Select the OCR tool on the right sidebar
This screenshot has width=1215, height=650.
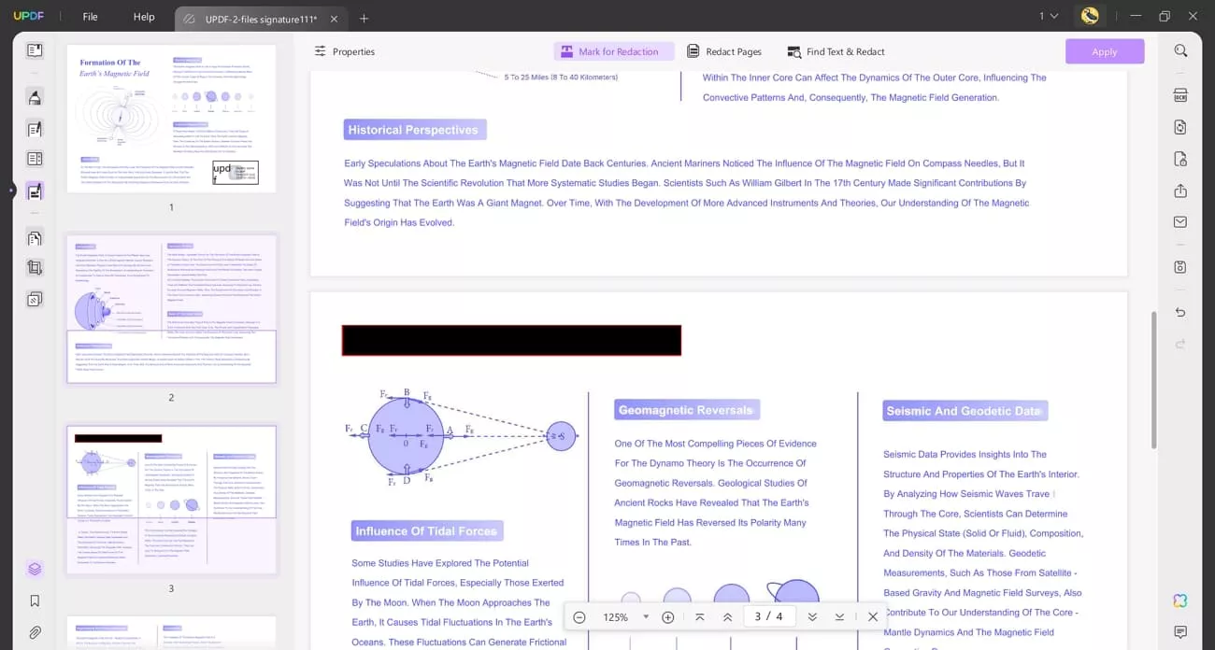[x=1179, y=95]
